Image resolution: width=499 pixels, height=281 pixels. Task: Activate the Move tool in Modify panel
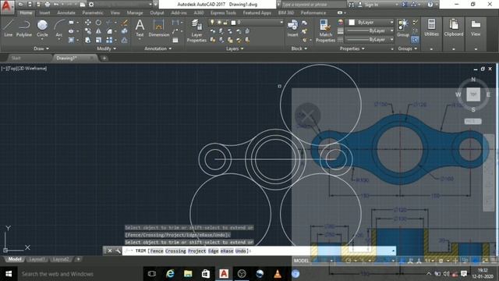tap(88, 23)
